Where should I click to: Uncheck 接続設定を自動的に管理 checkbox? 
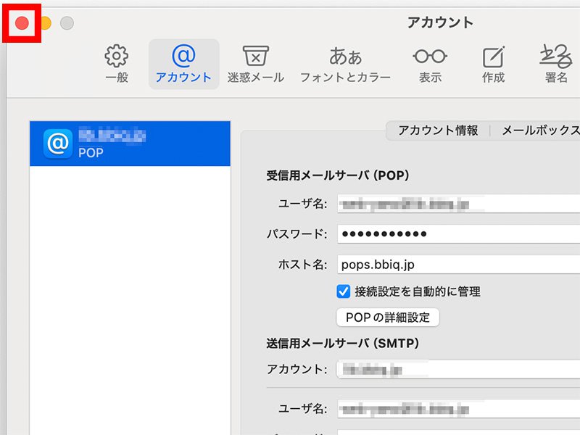(x=343, y=291)
